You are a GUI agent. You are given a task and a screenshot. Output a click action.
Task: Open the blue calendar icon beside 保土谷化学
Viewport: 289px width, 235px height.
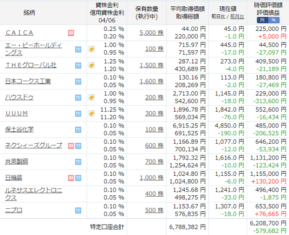pyautogui.click(x=78, y=130)
